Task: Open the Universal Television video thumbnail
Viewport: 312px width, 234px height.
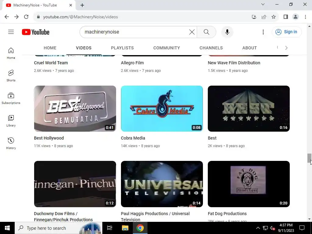Action: 162,184
